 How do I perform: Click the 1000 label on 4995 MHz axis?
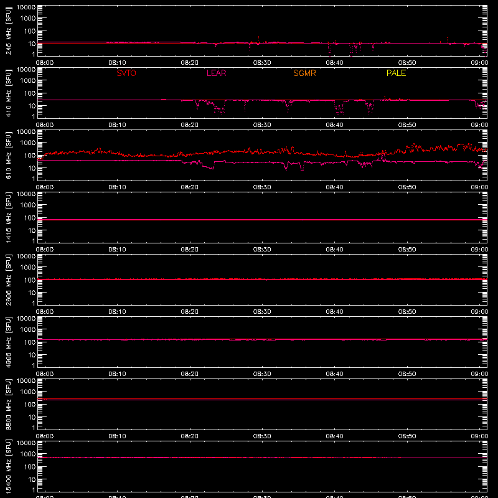28,330
